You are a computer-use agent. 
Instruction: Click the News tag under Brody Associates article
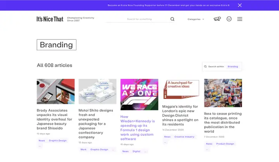pos(42,140)
